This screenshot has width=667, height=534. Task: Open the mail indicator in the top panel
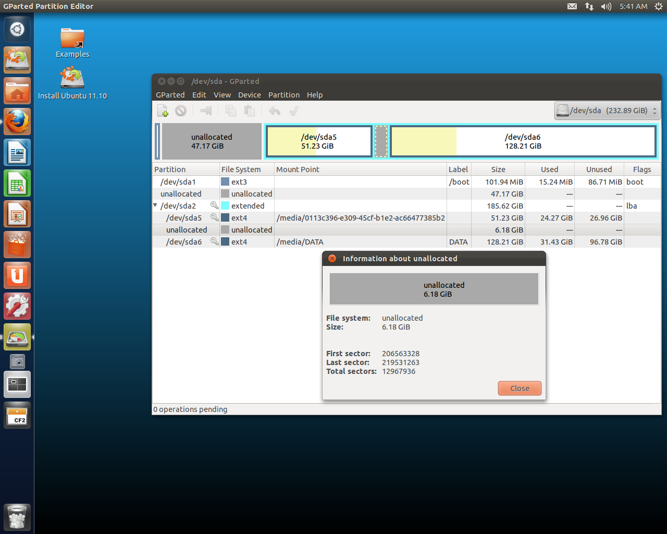[x=572, y=6]
